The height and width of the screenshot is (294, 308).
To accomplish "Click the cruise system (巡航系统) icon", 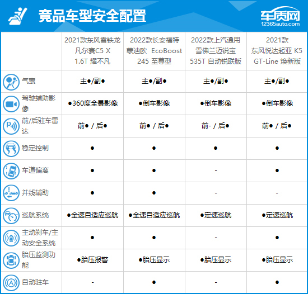I will pyautogui.click(x=11, y=216).
